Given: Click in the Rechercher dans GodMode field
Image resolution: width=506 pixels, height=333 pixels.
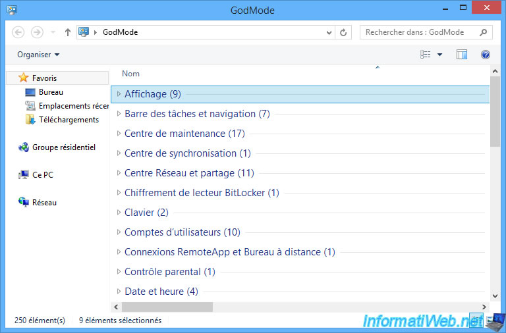Looking at the screenshot, I should (418, 32).
